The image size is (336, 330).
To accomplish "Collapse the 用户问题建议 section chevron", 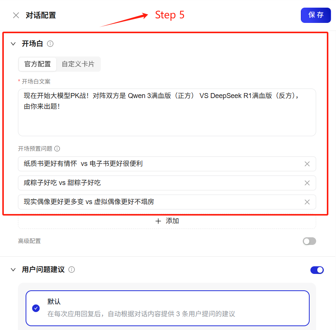I will click(13, 270).
